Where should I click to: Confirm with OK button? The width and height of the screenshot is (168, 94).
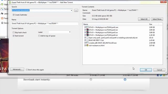(x=146, y=70)
